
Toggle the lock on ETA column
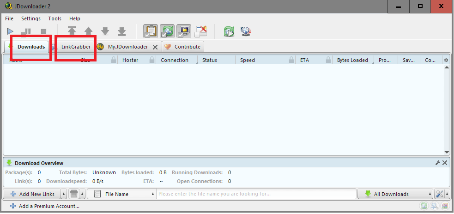(x=328, y=60)
